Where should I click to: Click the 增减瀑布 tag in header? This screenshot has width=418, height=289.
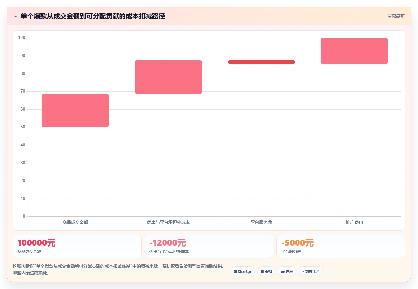(x=396, y=16)
